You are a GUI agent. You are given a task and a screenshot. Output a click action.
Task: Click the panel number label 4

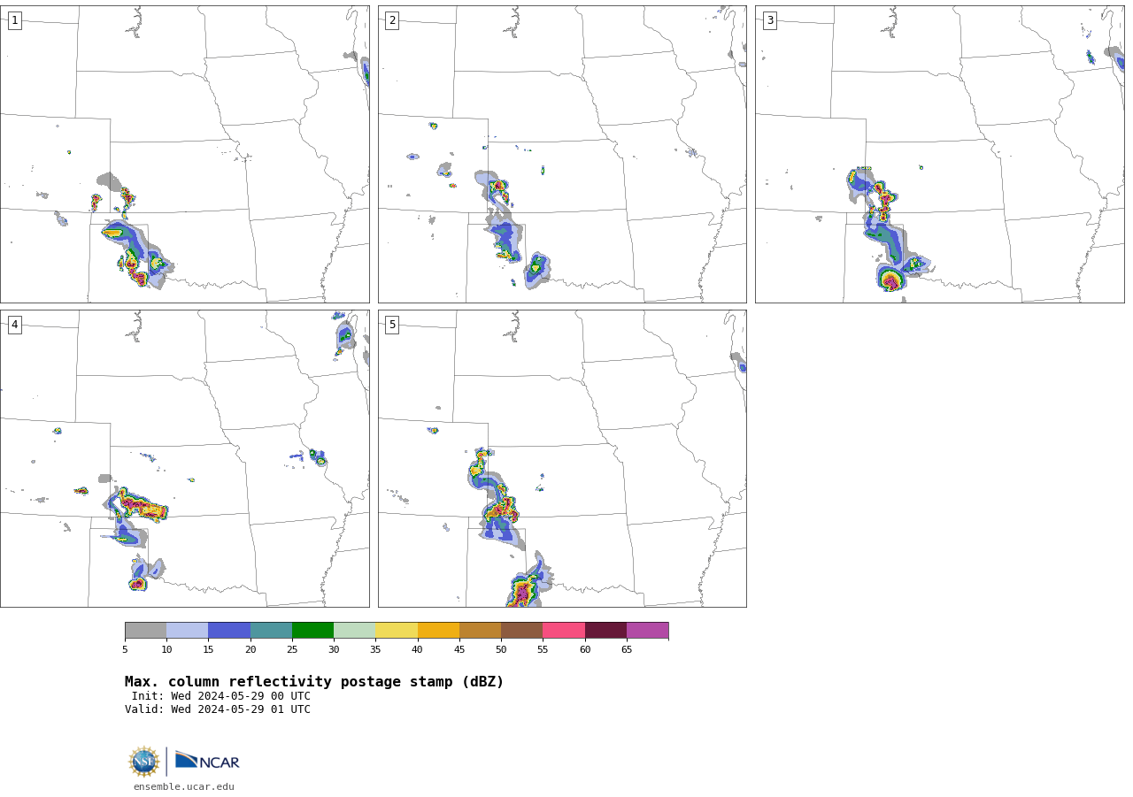14,325
